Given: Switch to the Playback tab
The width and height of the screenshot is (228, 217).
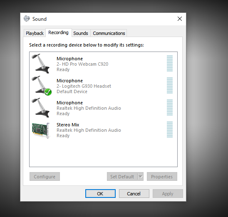Looking at the screenshot, I should click(x=35, y=33).
